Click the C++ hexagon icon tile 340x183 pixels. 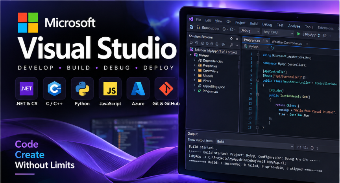tap(54, 88)
